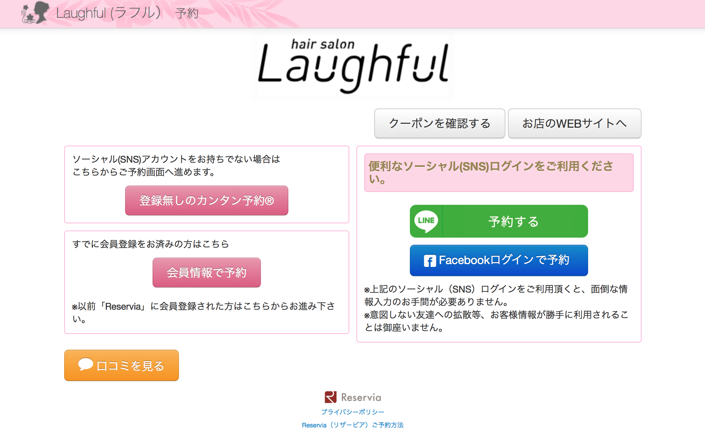Click the Facebook f logo icon
The width and height of the screenshot is (705, 436).
pyautogui.click(x=430, y=261)
